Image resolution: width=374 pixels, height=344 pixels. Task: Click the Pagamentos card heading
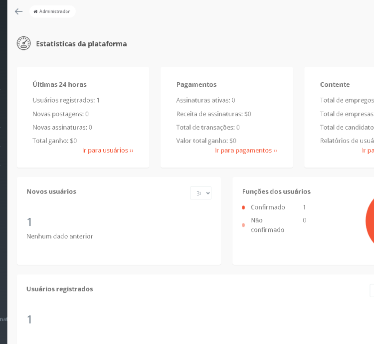point(196,85)
